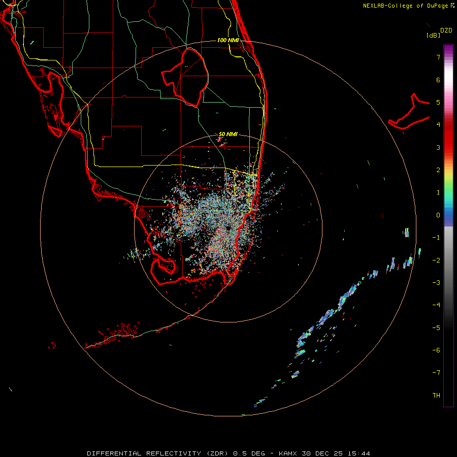This screenshot has width=457, height=457.
Task: Click the 2 value on color scale
Action: coord(438,170)
